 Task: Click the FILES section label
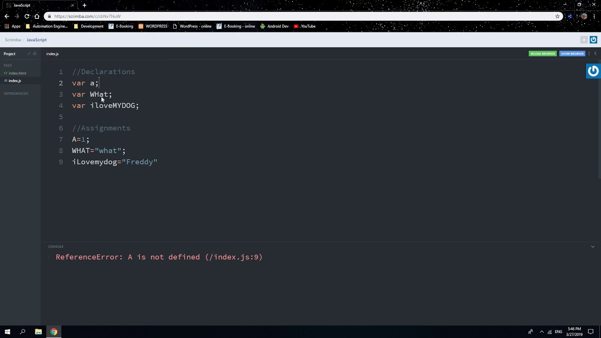click(x=8, y=65)
